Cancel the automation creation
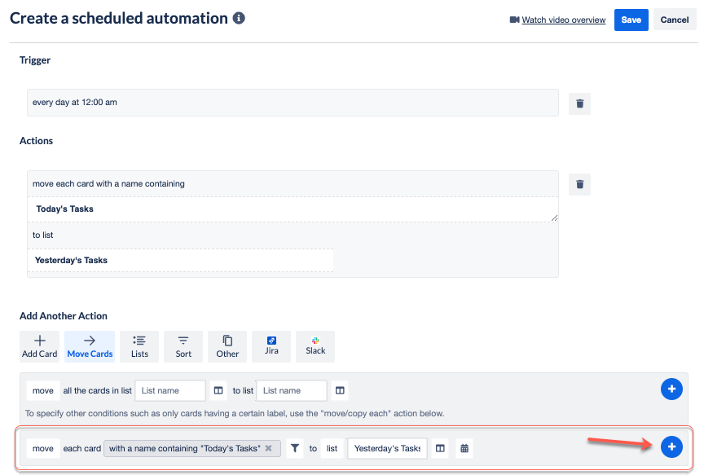 675,20
